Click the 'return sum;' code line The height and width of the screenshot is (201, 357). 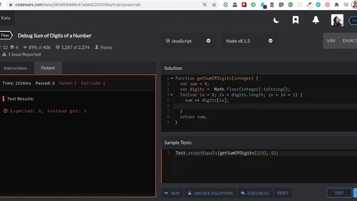[193, 117]
